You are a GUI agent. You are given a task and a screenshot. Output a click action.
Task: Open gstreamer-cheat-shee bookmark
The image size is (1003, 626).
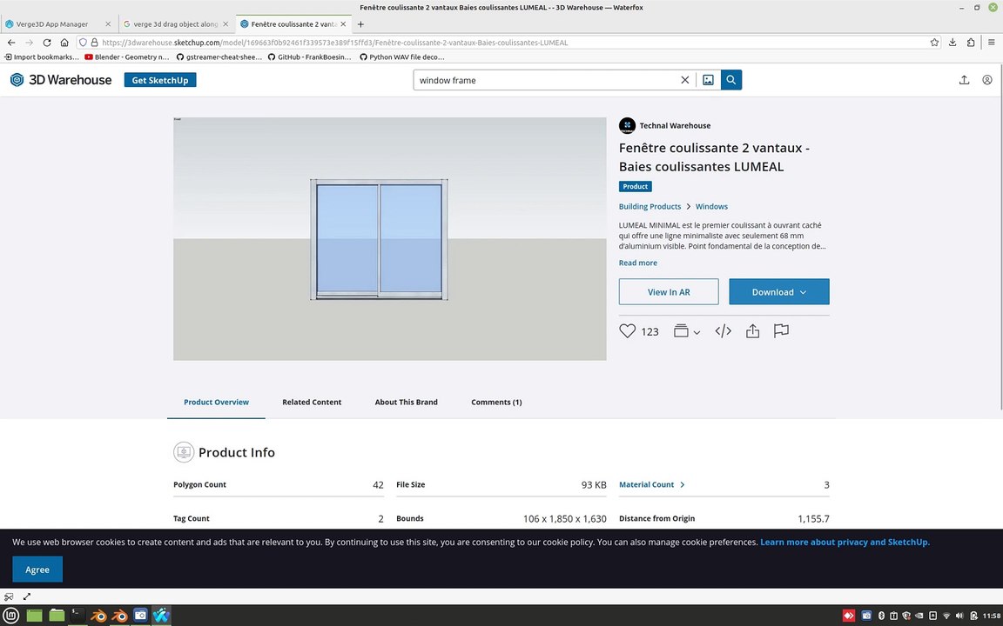219,57
